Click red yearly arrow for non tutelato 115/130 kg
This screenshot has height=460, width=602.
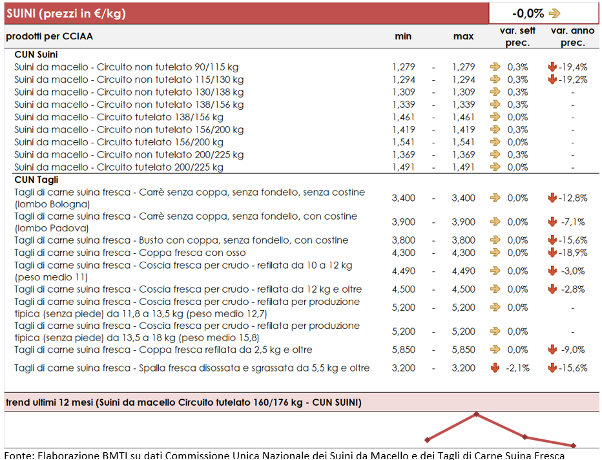552,79
